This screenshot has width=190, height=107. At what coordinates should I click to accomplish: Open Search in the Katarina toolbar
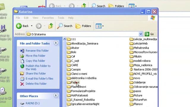point(65,26)
